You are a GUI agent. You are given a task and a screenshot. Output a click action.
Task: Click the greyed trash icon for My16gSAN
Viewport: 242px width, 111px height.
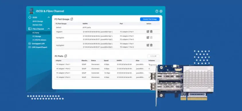click(151, 37)
